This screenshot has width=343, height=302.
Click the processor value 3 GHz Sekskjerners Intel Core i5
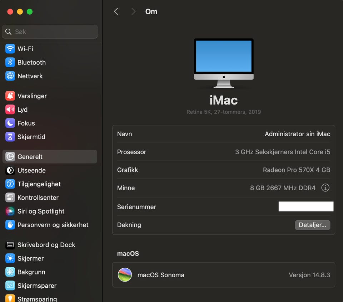pyautogui.click(x=283, y=152)
